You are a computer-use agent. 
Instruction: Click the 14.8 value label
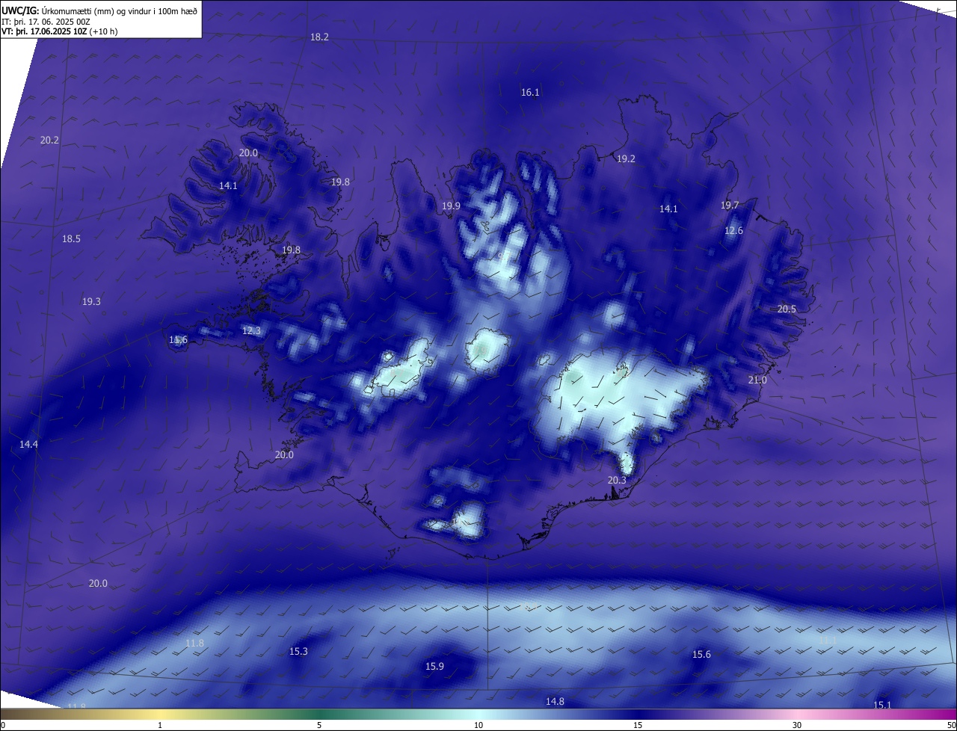pos(555,701)
